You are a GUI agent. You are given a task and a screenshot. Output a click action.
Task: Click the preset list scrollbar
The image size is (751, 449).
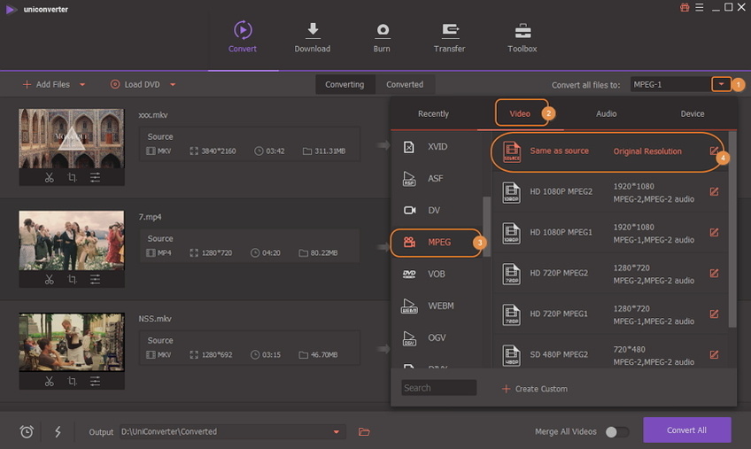(x=732, y=230)
